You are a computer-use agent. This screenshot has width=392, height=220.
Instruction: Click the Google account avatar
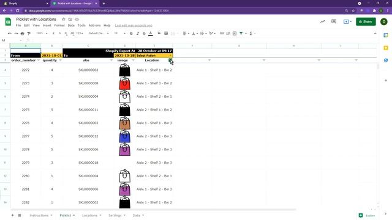click(x=384, y=22)
